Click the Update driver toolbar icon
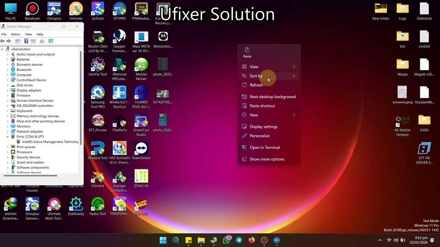Screen dimensions: 440x247 (42, 41)
